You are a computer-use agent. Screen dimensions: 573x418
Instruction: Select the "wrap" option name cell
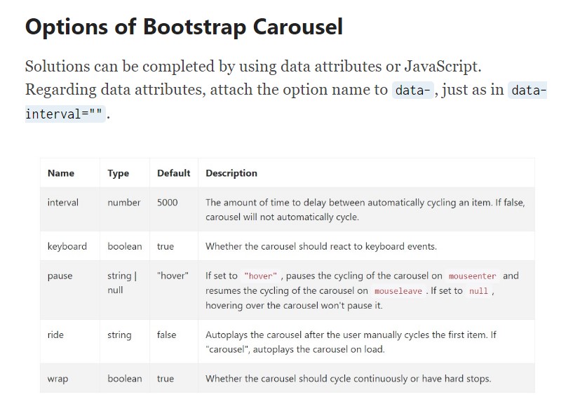(58, 379)
